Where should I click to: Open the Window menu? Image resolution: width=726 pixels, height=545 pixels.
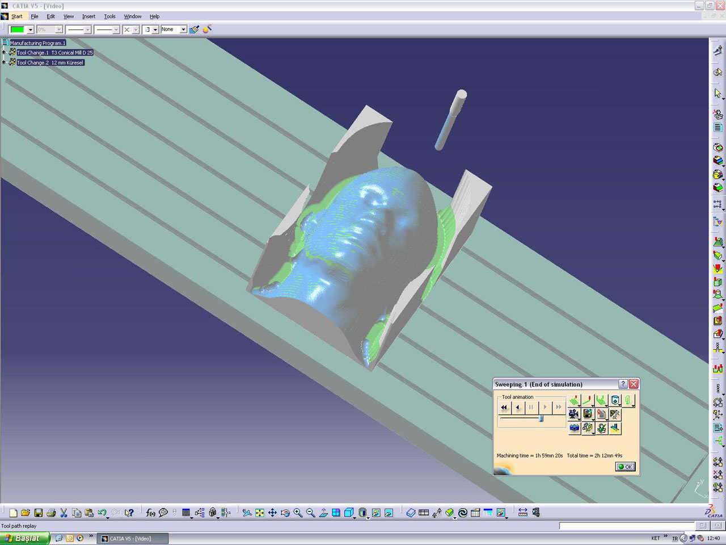pyautogui.click(x=133, y=16)
